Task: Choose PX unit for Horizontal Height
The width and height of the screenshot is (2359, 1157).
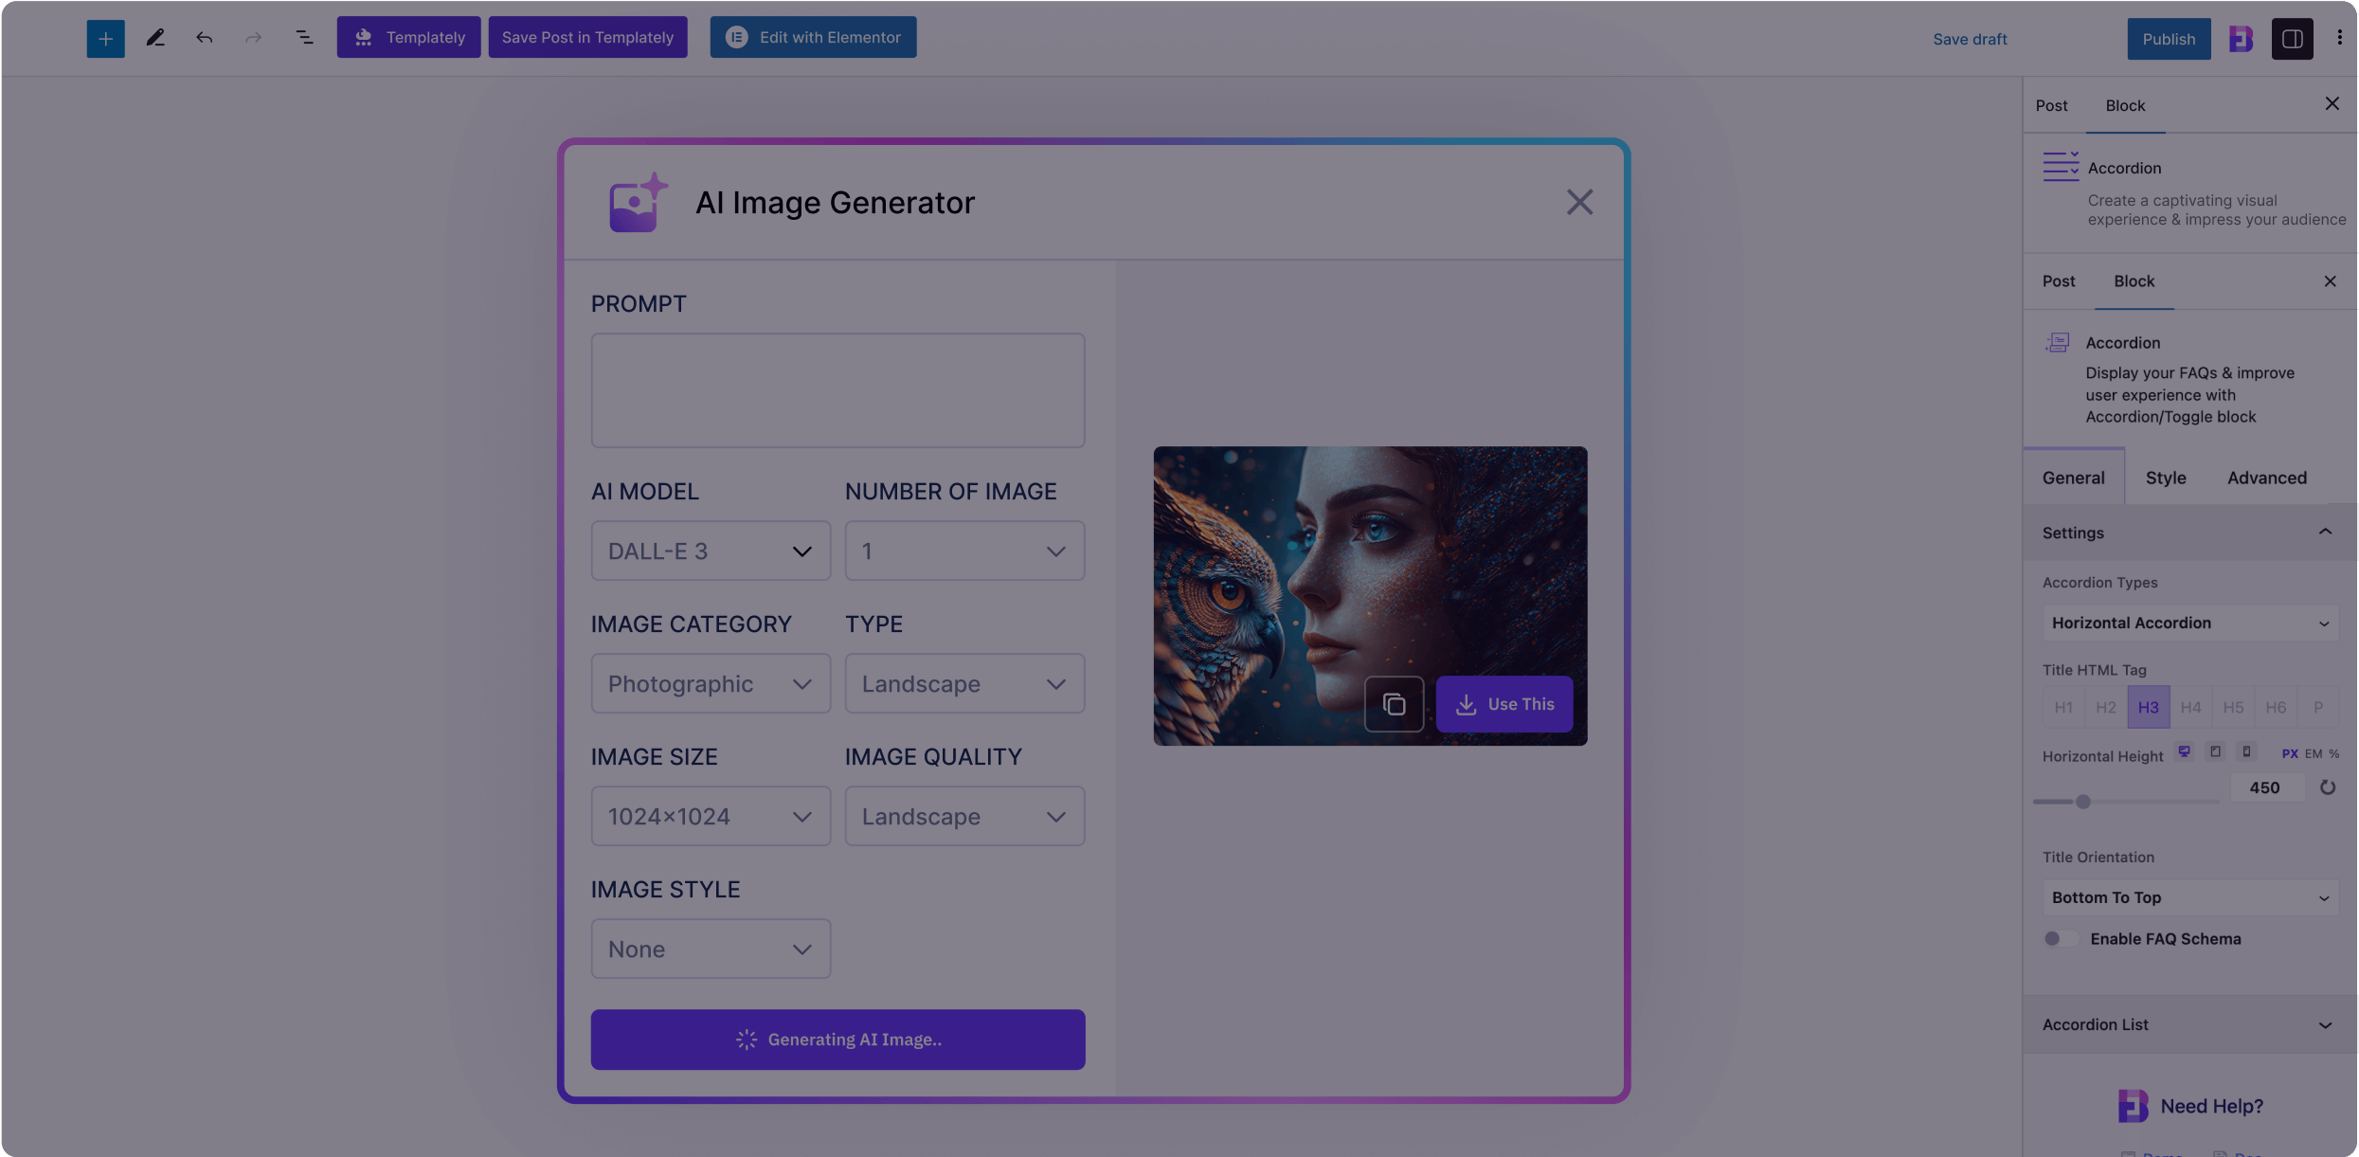Action: (2290, 754)
